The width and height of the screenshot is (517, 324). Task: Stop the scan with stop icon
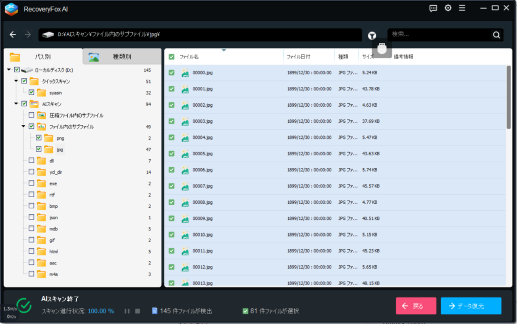pos(137,311)
